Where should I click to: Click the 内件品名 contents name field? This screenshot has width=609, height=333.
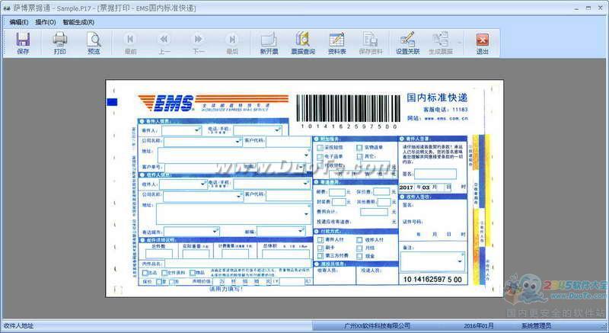(238, 264)
